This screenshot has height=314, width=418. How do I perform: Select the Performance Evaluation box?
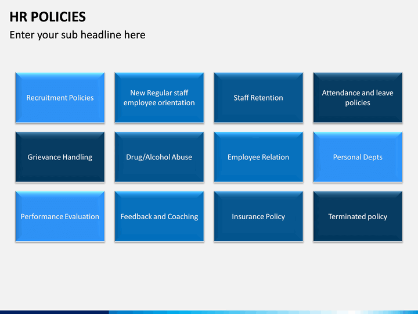(60, 216)
